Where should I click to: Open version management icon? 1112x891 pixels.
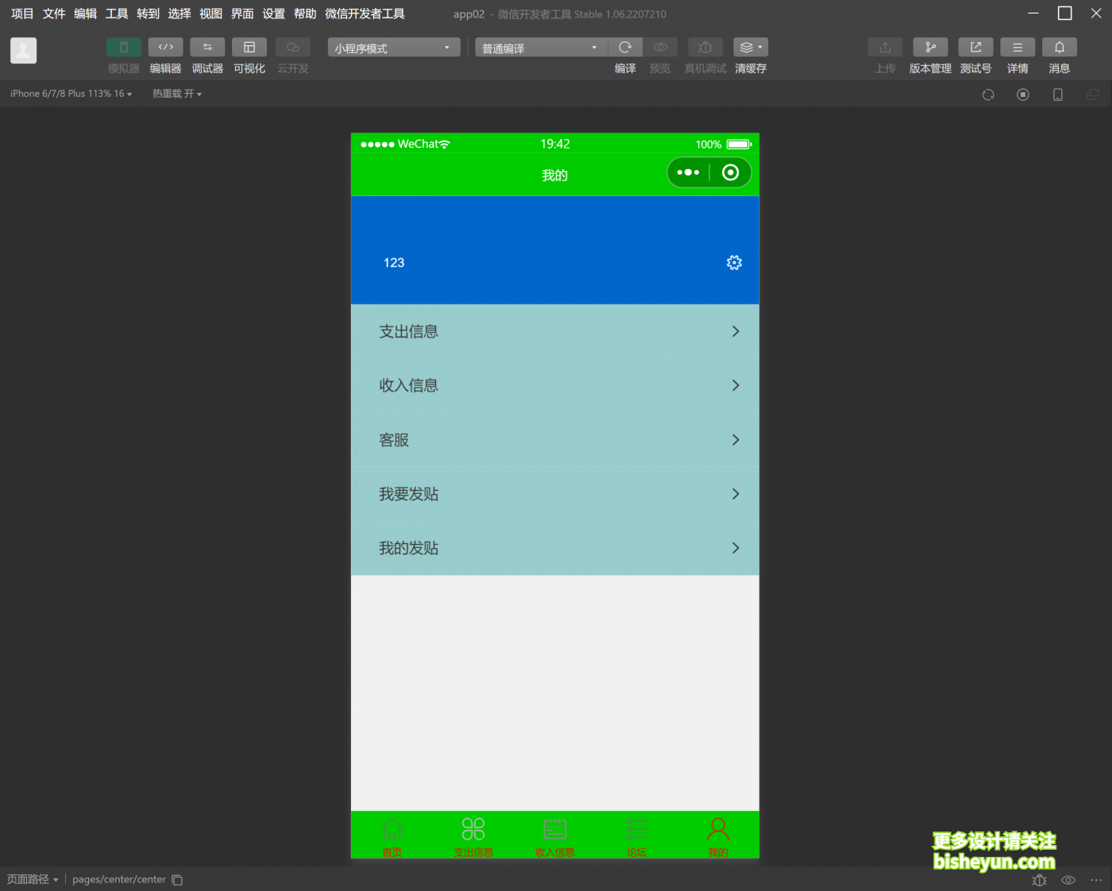[x=930, y=48]
